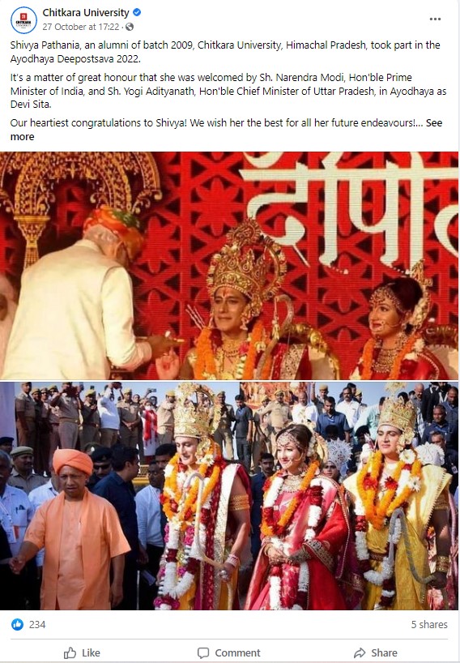Viewport: 460px width, 663px height.
Task: Open Chitkara University profile picture
Action: 23,20
